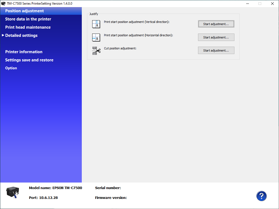Open Store data in the printer
279x209 pixels.
coord(28,19)
